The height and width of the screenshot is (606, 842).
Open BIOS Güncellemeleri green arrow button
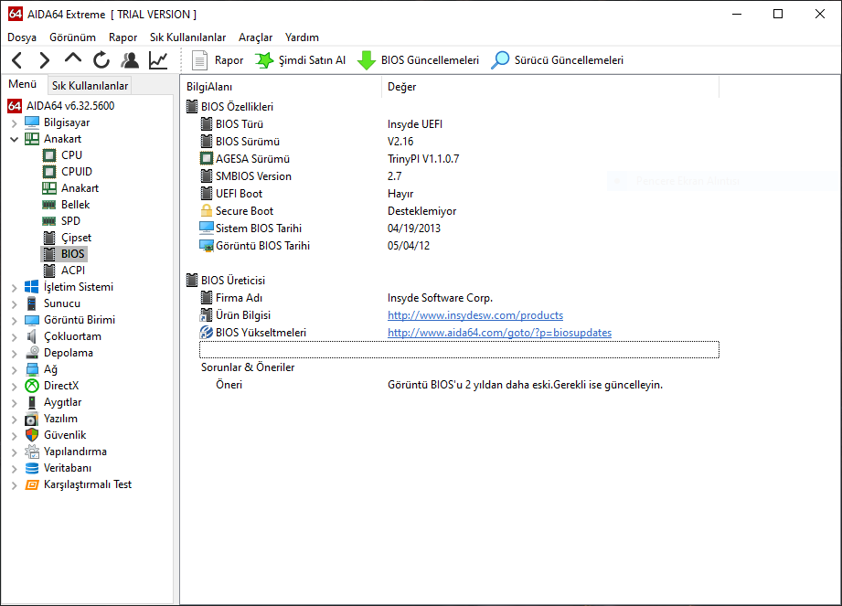point(418,60)
